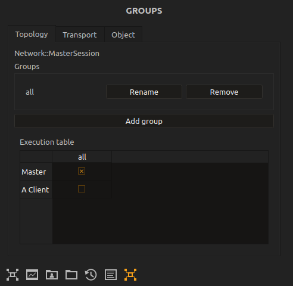
Task: Open the process library chart icon
Action: [32, 275]
